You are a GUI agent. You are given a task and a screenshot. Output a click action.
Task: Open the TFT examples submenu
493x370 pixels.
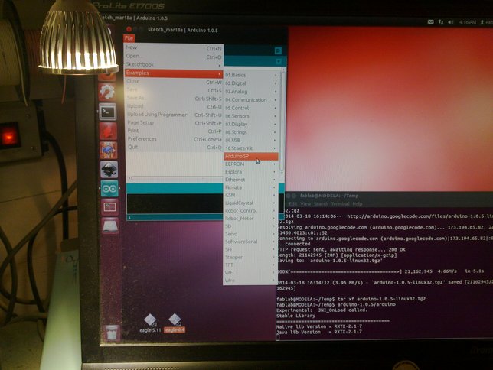tap(250, 265)
